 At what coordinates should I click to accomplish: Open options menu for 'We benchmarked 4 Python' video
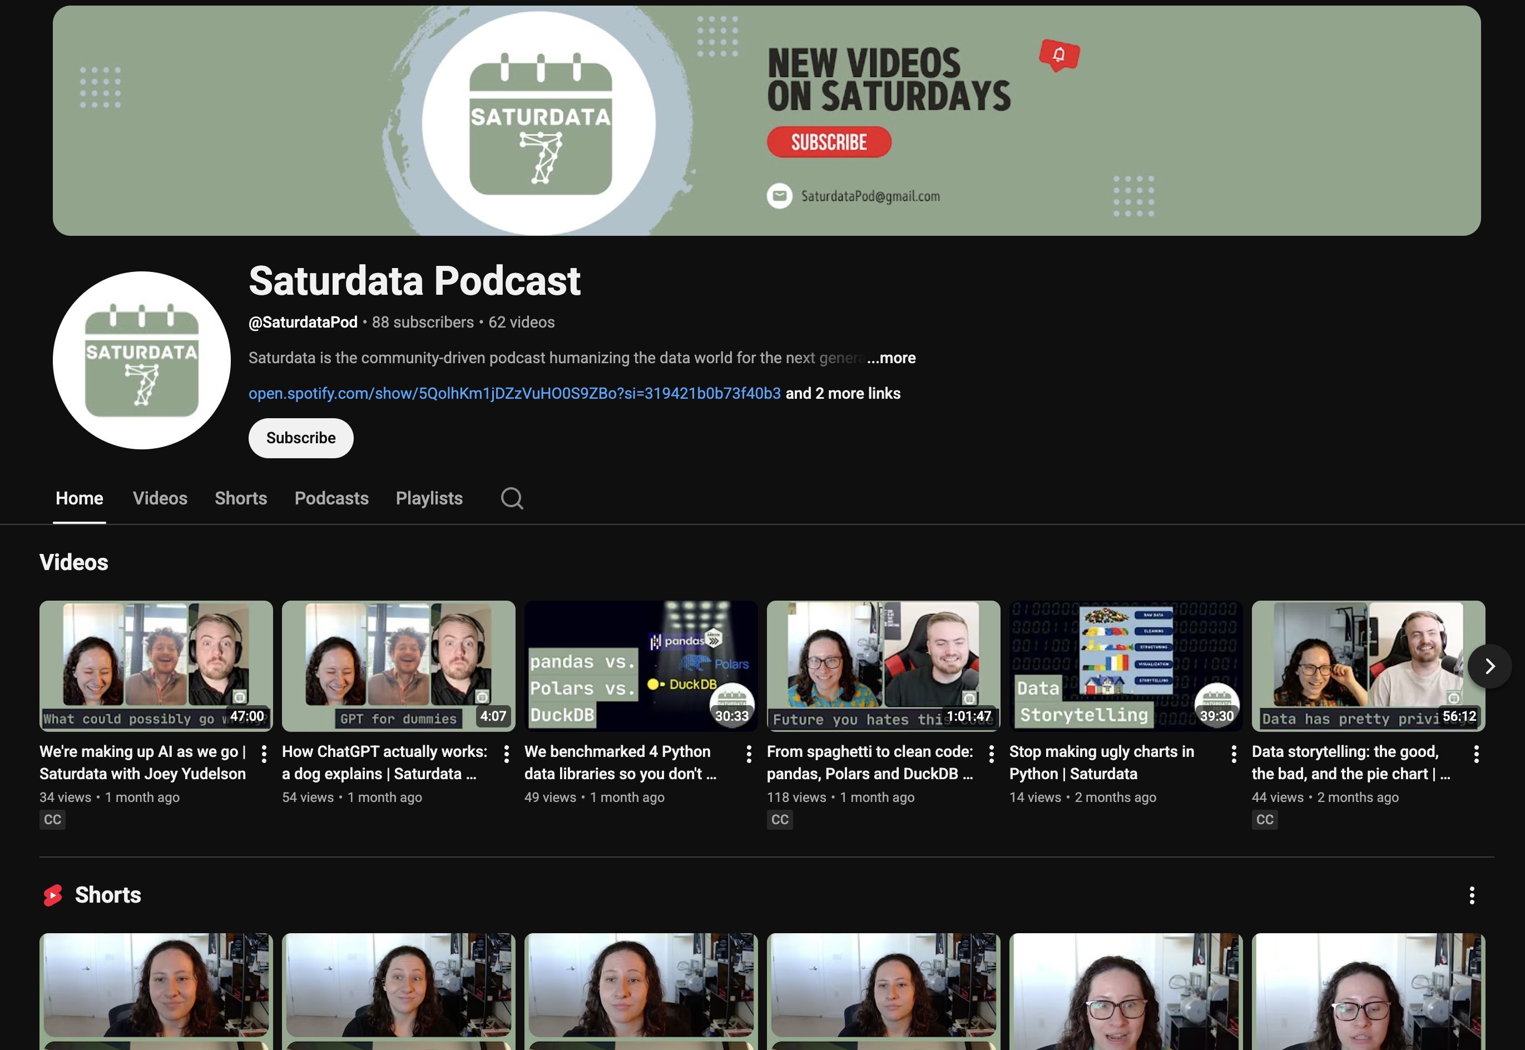point(749,754)
